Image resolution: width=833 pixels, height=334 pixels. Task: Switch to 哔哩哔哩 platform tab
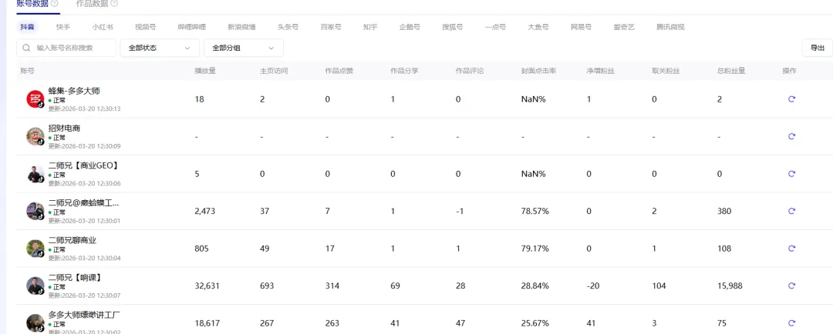pos(191,27)
